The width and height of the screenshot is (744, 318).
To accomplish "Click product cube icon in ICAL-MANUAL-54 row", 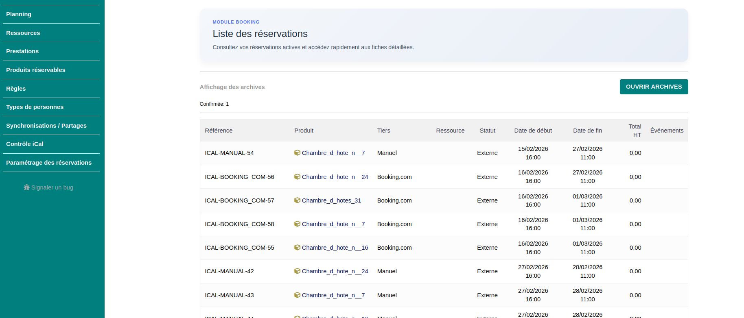I will point(297,153).
